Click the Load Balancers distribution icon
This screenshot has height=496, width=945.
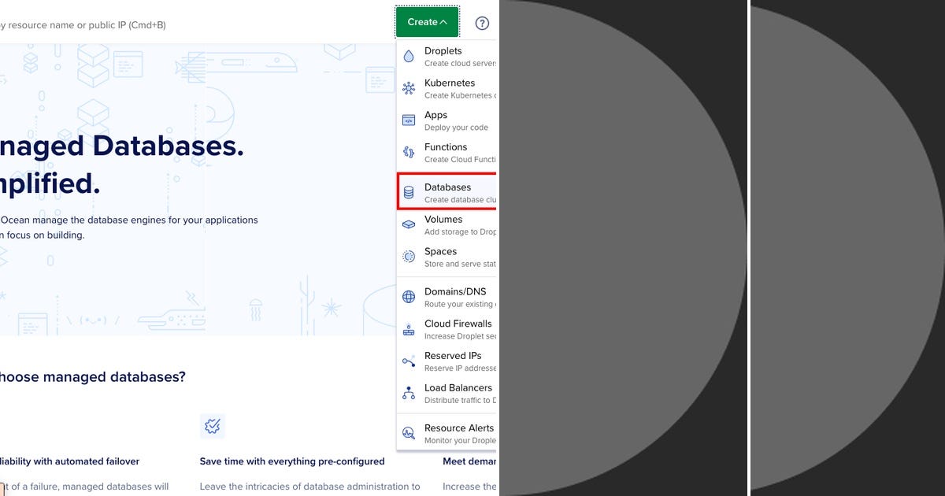pos(409,393)
